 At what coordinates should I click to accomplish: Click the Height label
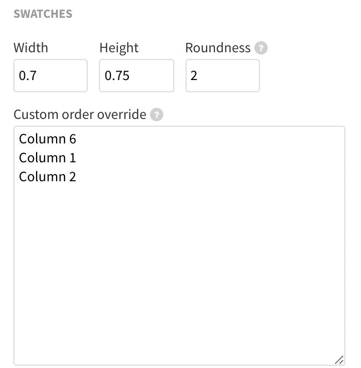pos(118,48)
